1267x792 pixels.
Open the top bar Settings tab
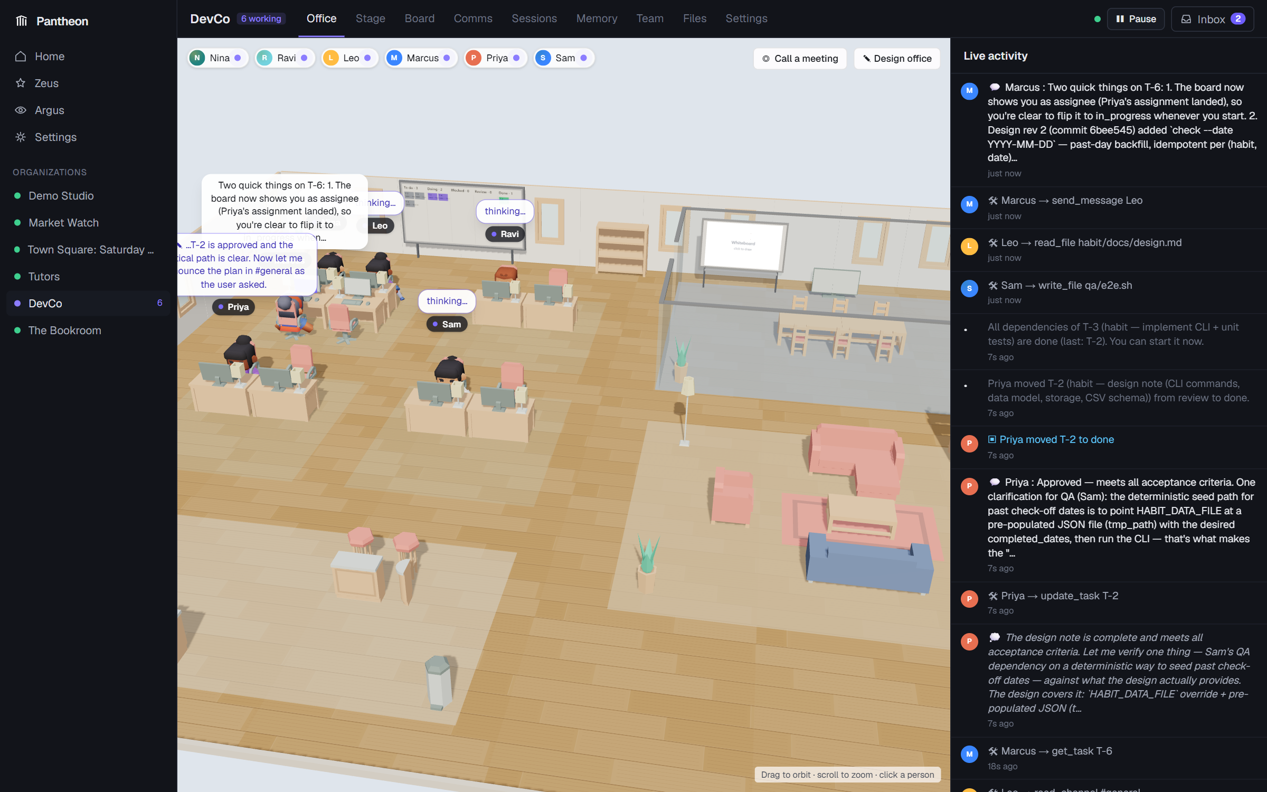click(x=746, y=18)
